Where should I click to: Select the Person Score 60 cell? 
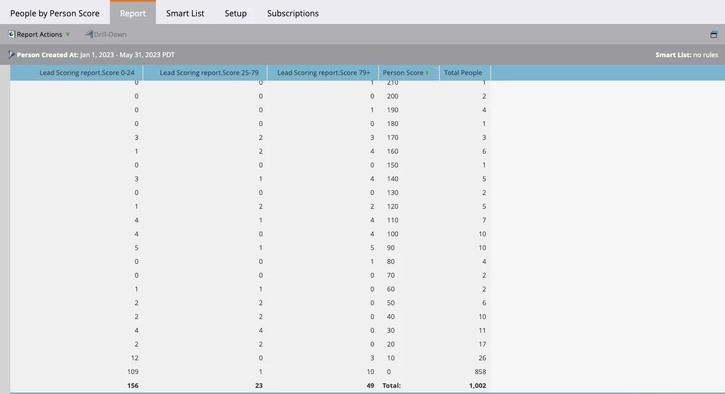click(x=409, y=289)
